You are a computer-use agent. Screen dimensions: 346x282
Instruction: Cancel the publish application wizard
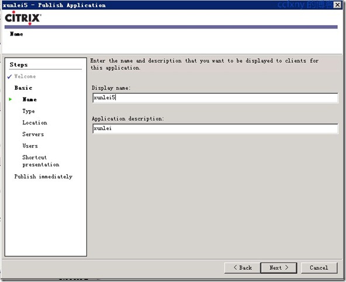coord(319,268)
